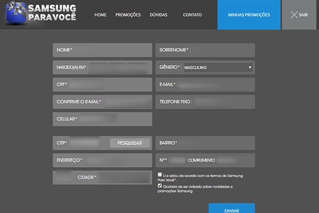Image resolution: width=319 pixels, height=213 pixels.
Task: Open the Minhas Promoções tab
Action: (249, 15)
